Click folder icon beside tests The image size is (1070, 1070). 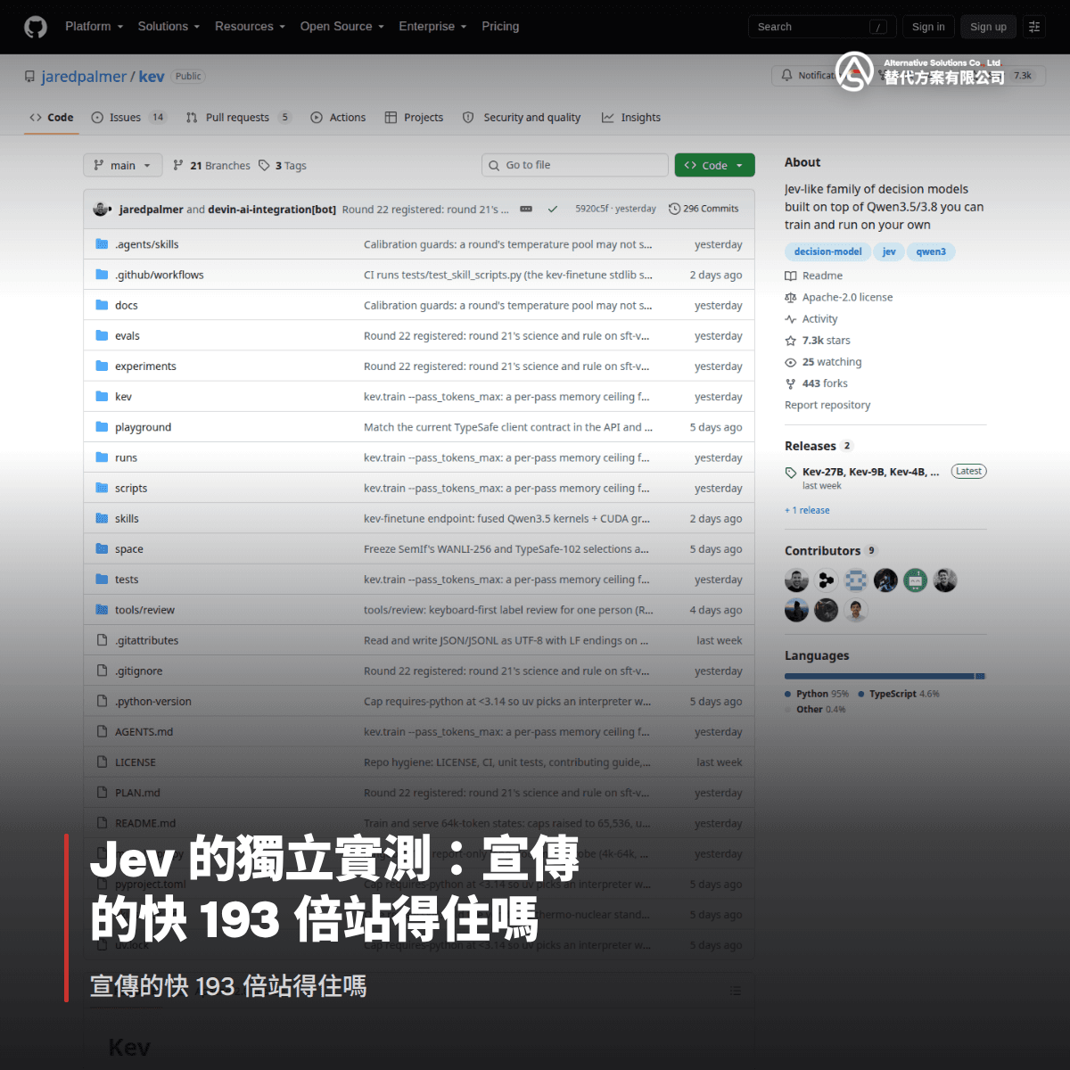(102, 580)
